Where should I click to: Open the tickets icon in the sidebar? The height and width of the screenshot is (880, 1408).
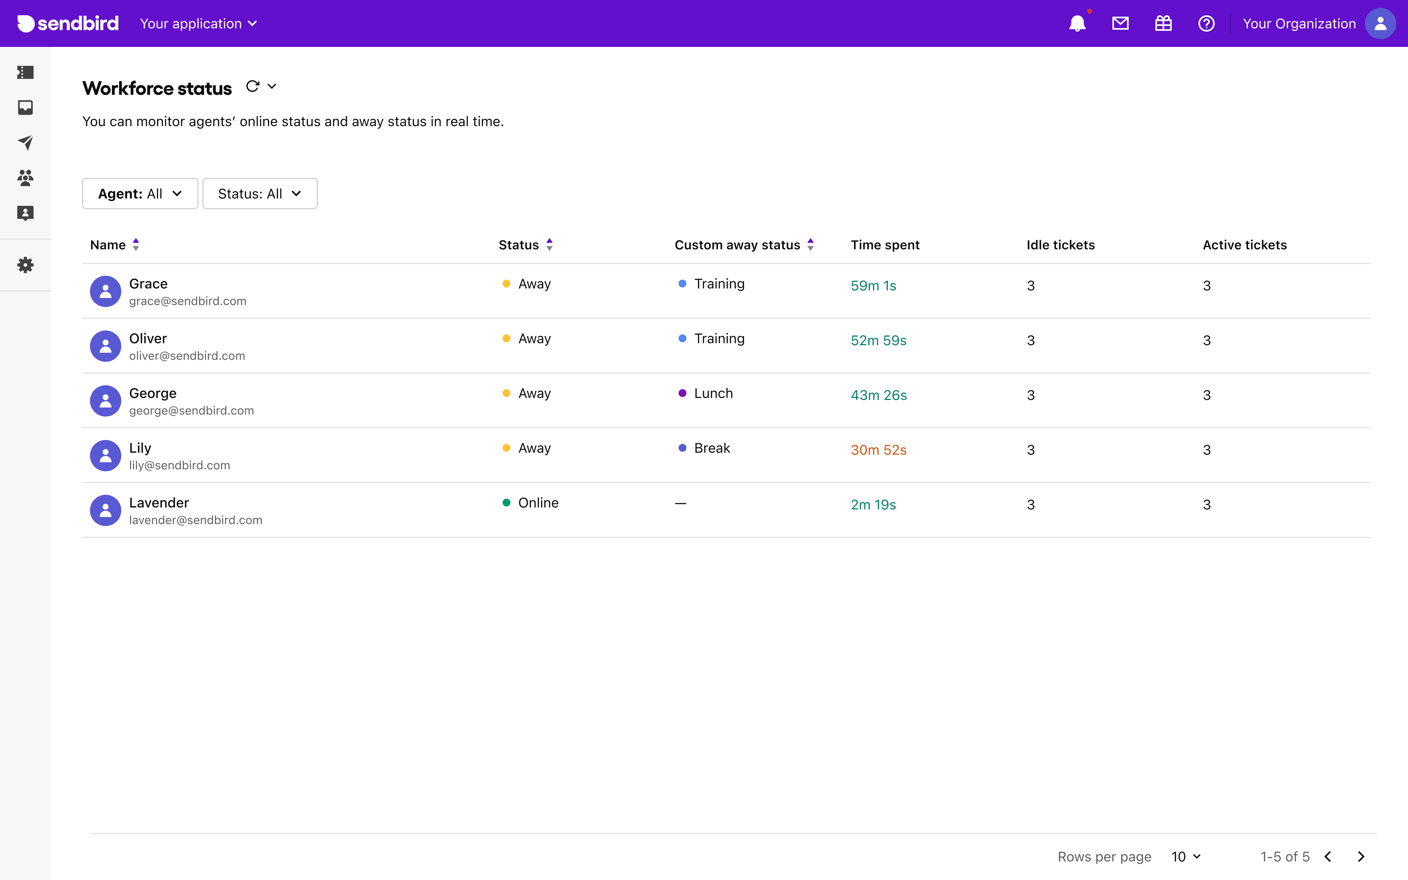point(25,72)
